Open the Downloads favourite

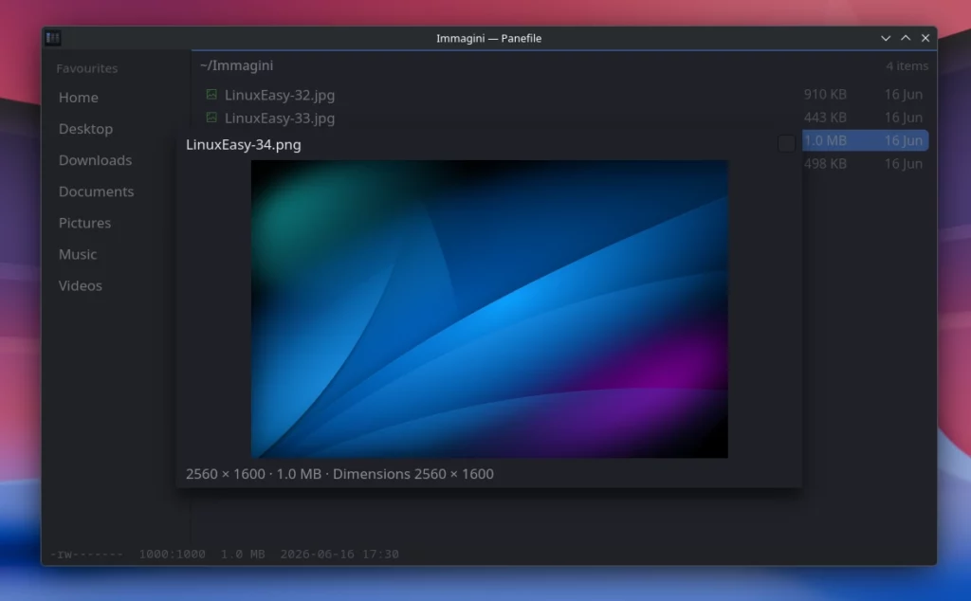point(96,160)
